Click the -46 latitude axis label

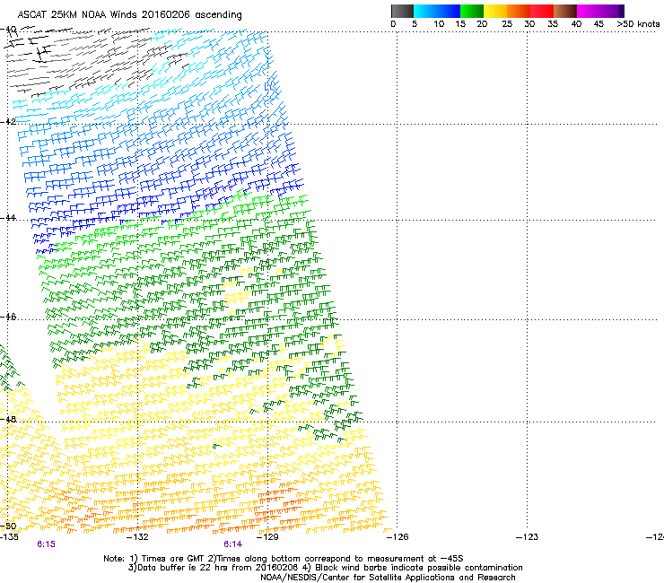[x=8, y=317]
